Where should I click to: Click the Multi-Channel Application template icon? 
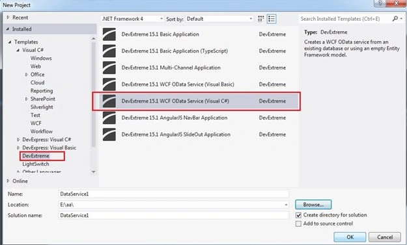tap(109, 68)
